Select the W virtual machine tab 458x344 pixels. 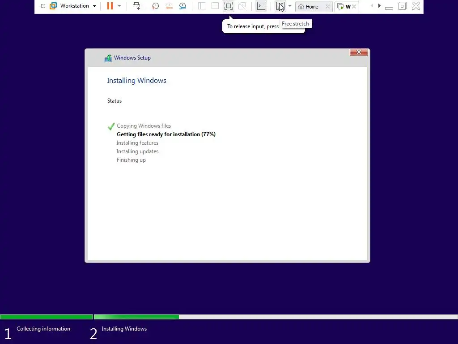pyautogui.click(x=348, y=6)
